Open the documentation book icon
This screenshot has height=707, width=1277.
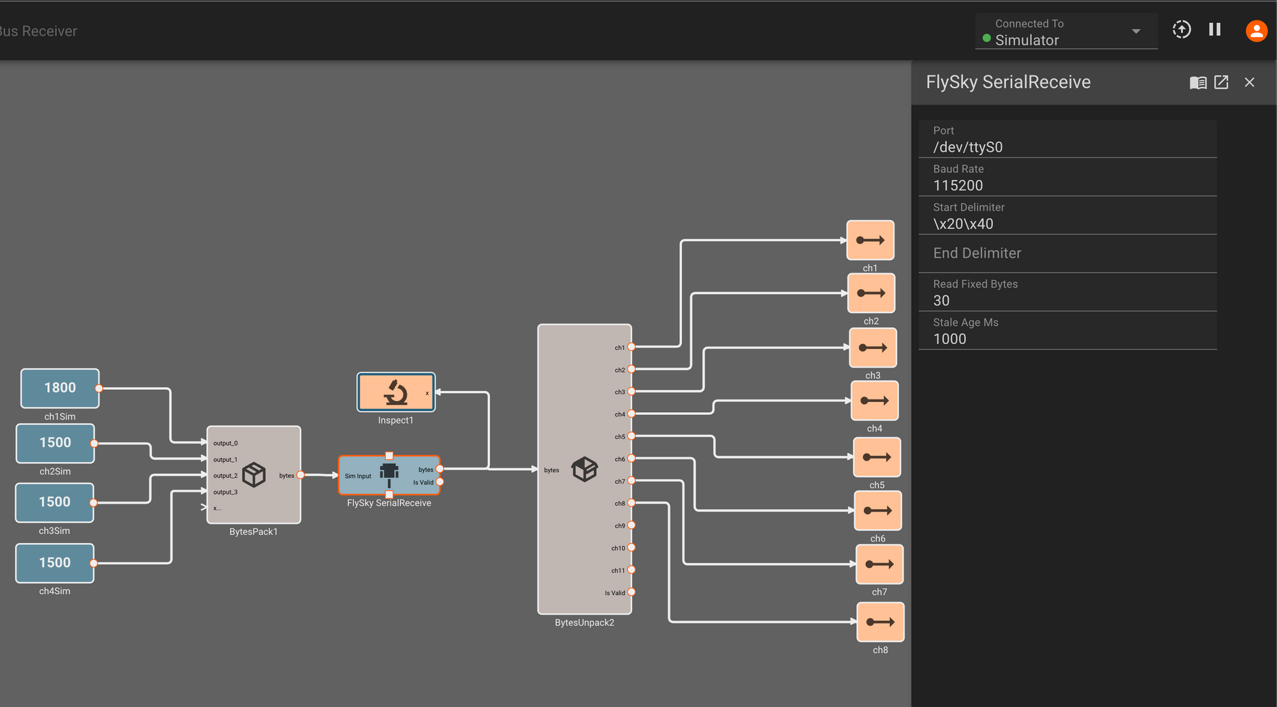pos(1198,82)
